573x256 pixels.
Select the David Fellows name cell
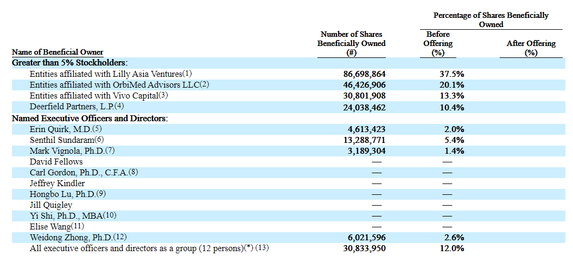click(56, 161)
